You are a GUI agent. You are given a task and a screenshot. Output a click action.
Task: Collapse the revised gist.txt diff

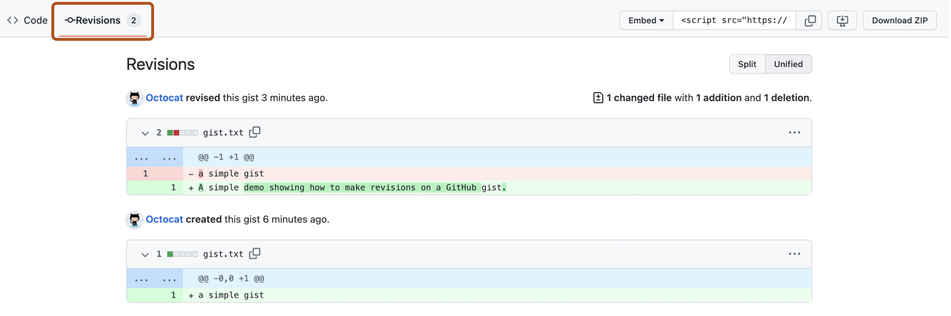click(145, 133)
